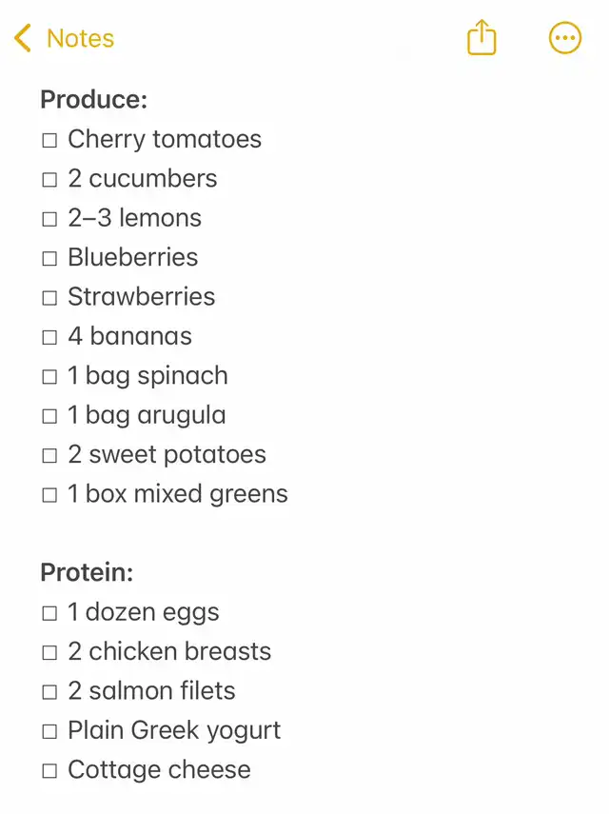The height and width of the screenshot is (814, 609).
Task: Mark 2 chicken breasts as bought
Action: pyautogui.click(x=49, y=653)
